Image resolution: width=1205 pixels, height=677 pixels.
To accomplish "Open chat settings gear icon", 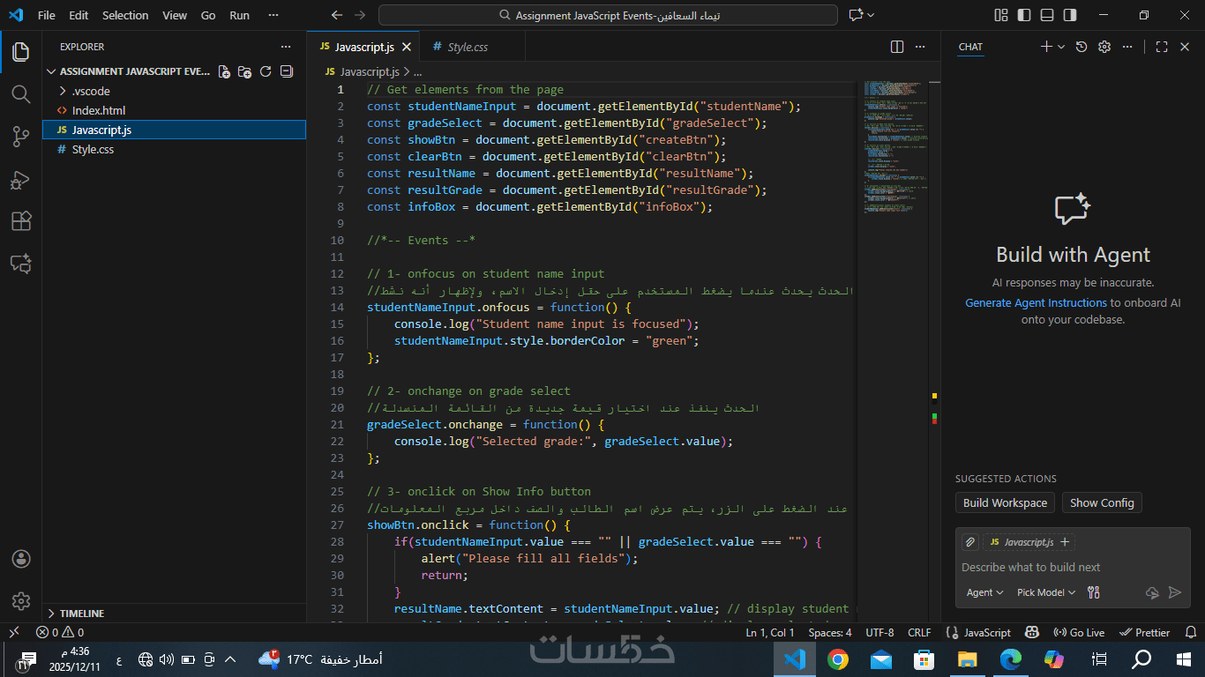I will pyautogui.click(x=1104, y=47).
